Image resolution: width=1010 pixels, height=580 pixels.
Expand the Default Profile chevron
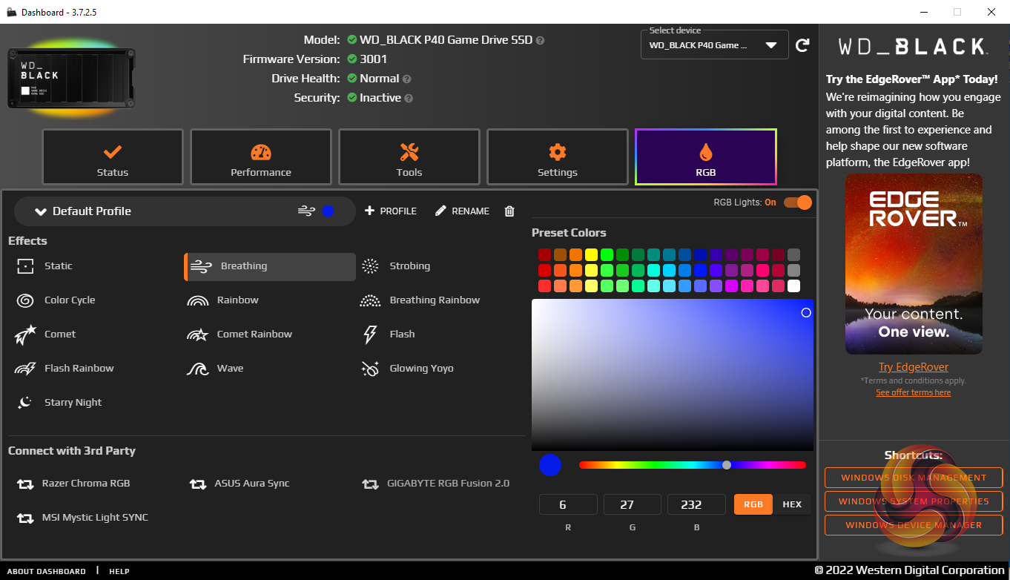41,211
